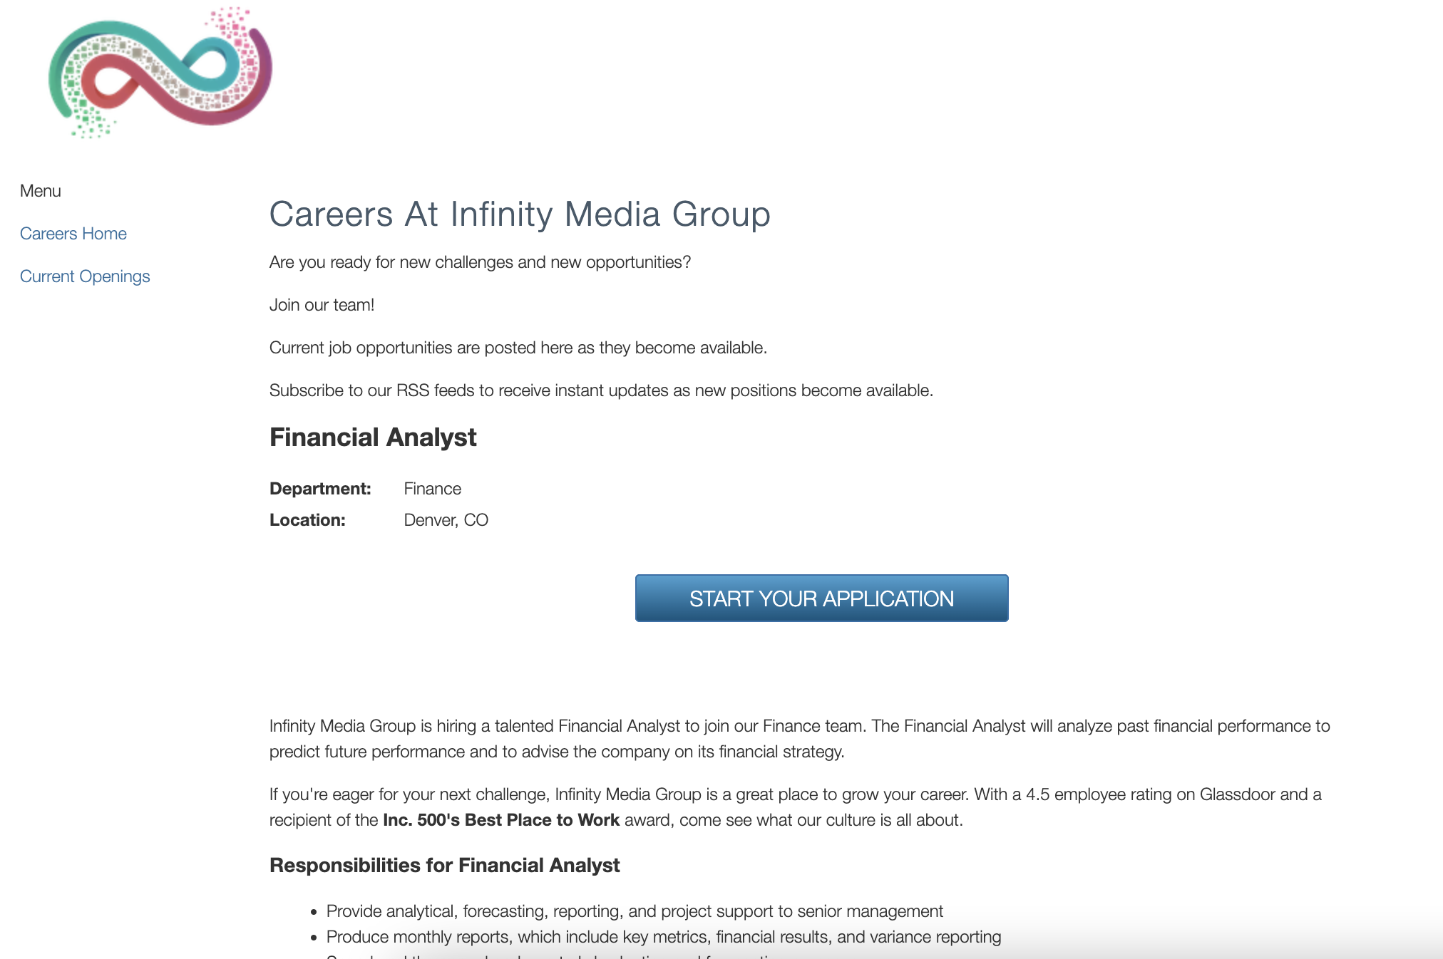Select the Denver, CO location text

(446, 520)
